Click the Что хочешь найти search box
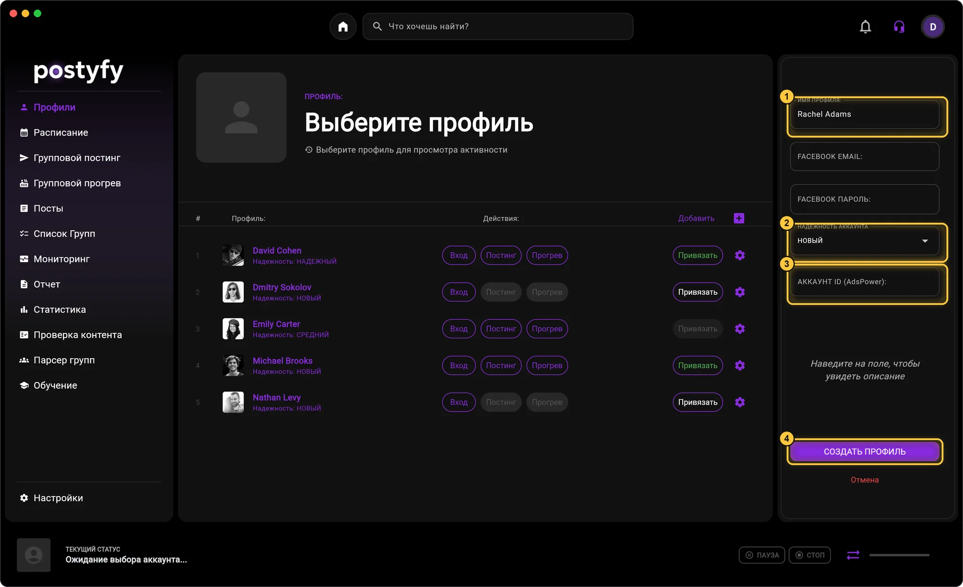 tap(498, 26)
